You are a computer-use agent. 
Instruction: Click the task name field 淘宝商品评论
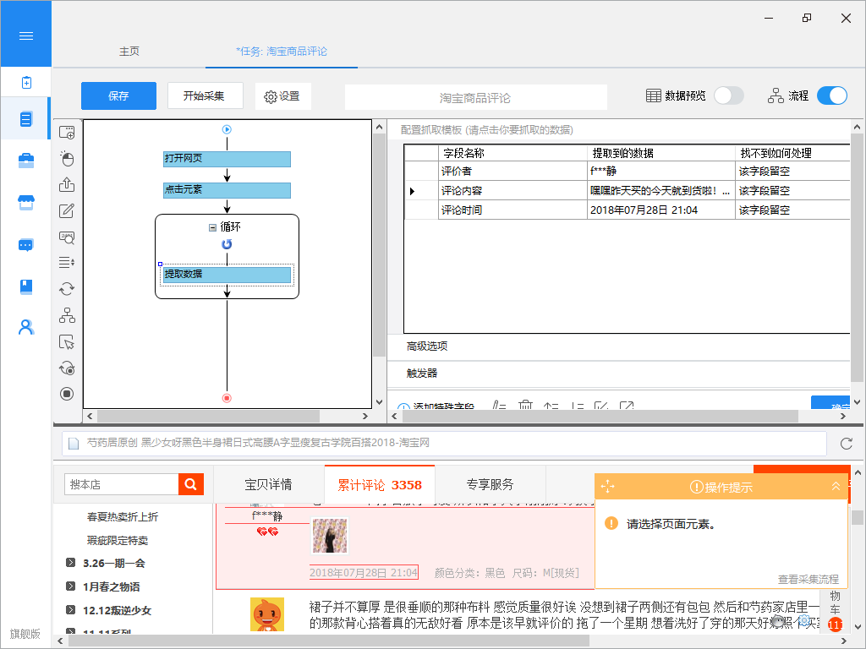[x=475, y=98]
